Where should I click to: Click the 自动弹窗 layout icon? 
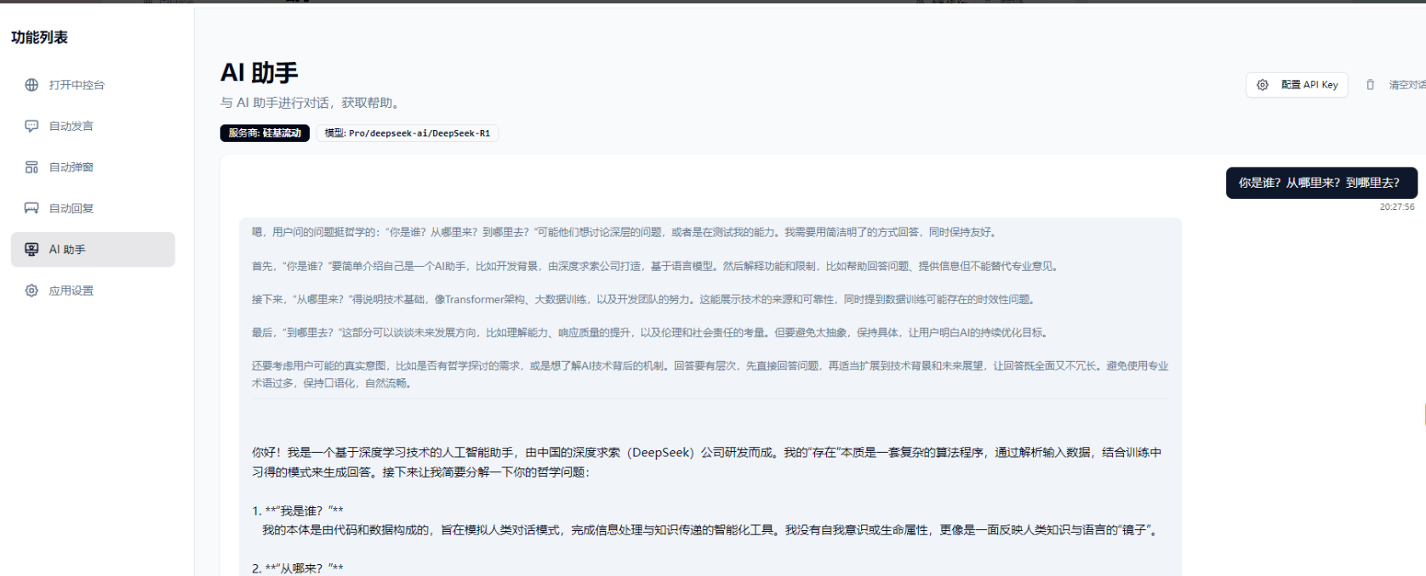pos(31,167)
